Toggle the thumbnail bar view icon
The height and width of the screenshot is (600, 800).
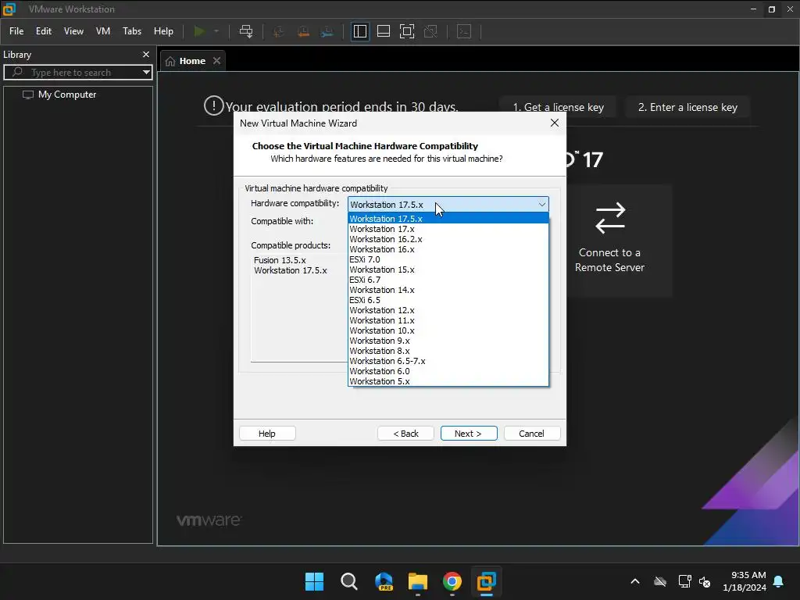point(383,31)
